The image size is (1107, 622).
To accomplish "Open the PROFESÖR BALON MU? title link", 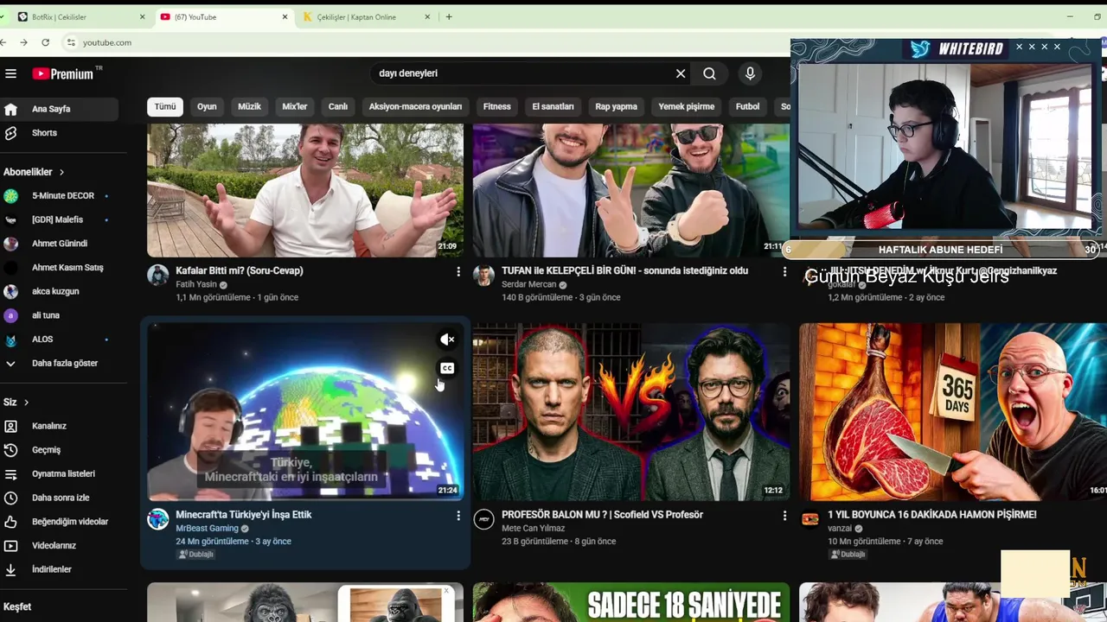I will [x=603, y=514].
